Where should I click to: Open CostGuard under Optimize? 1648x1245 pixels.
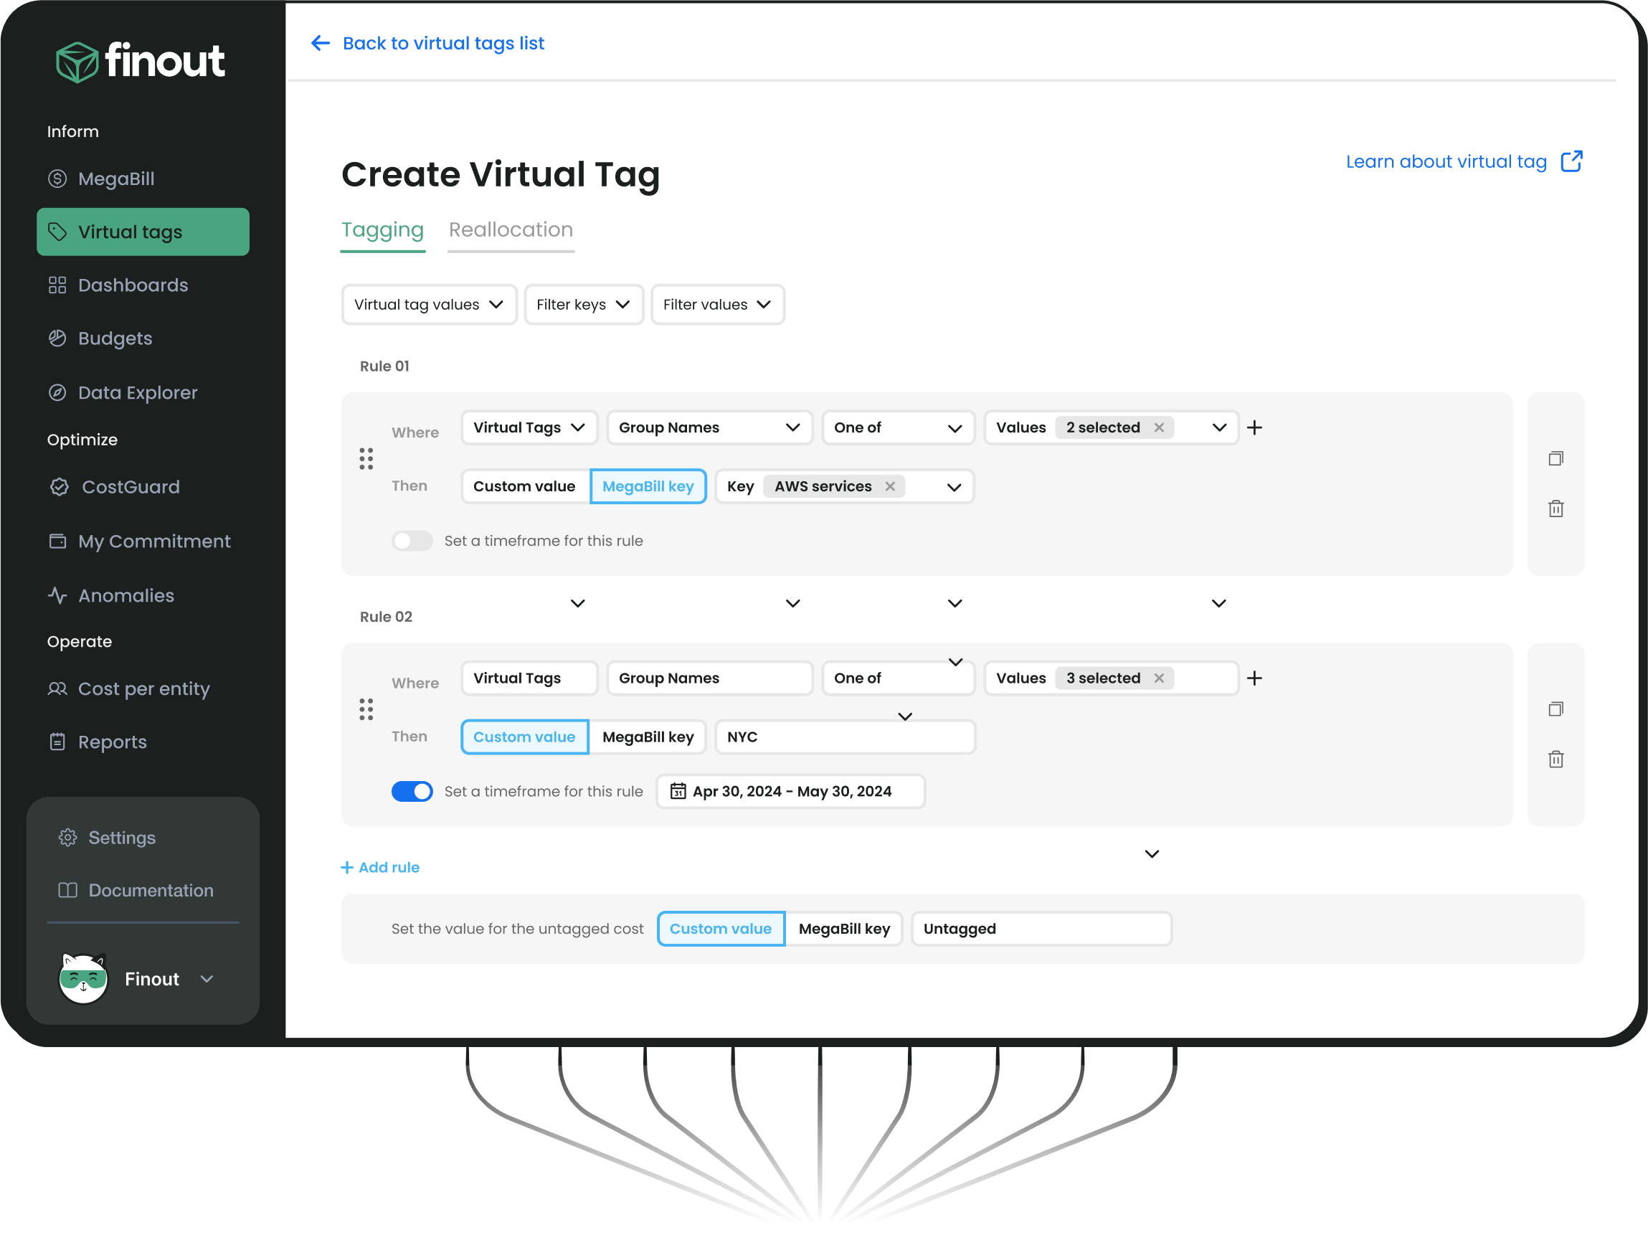coord(130,486)
